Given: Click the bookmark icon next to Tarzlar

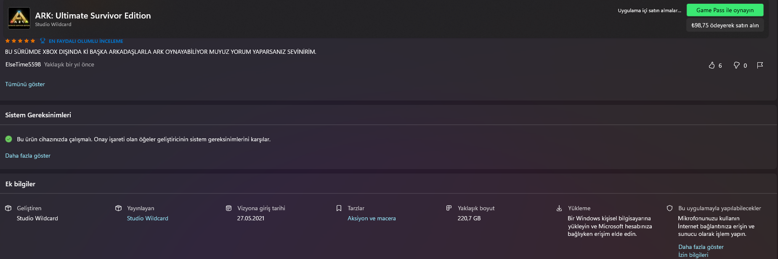Looking at the screenshot, I should pos(339,208).
